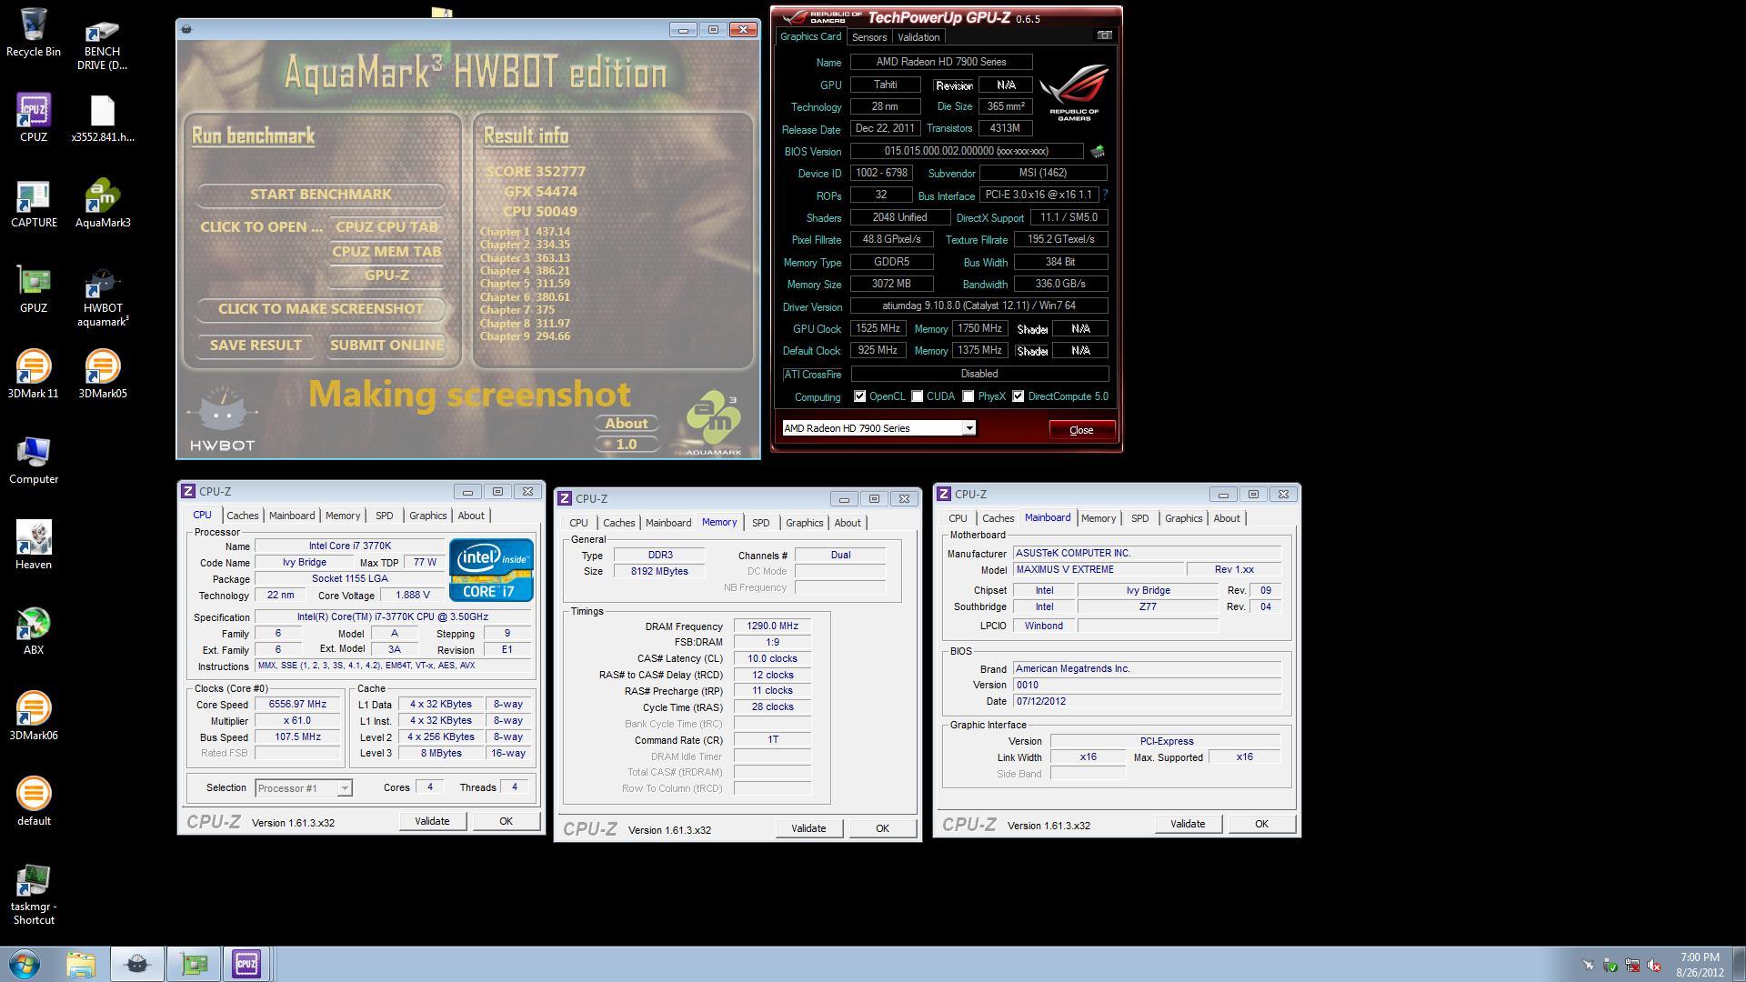The image size is (1746, 982).
Task: Toggle the DirectCompute 5.0 checkbox
Action: coord(1018,396)
